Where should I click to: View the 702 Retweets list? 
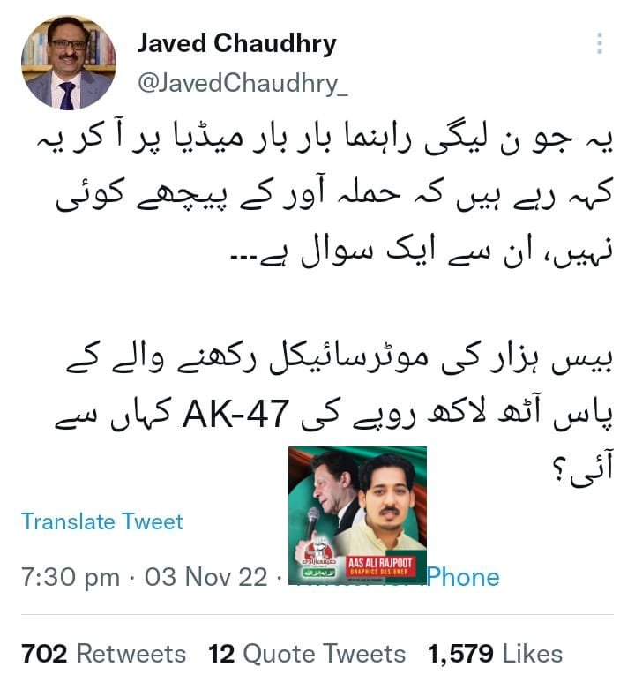click(x=103, y=653)
